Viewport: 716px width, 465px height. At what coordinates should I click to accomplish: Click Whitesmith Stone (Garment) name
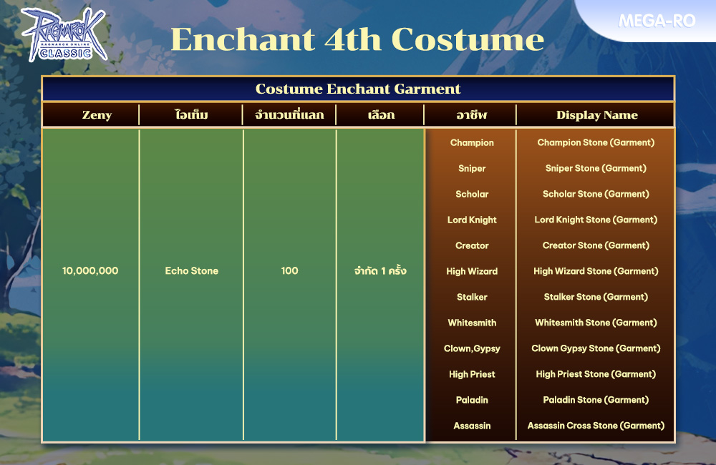[x=596, y=323]
